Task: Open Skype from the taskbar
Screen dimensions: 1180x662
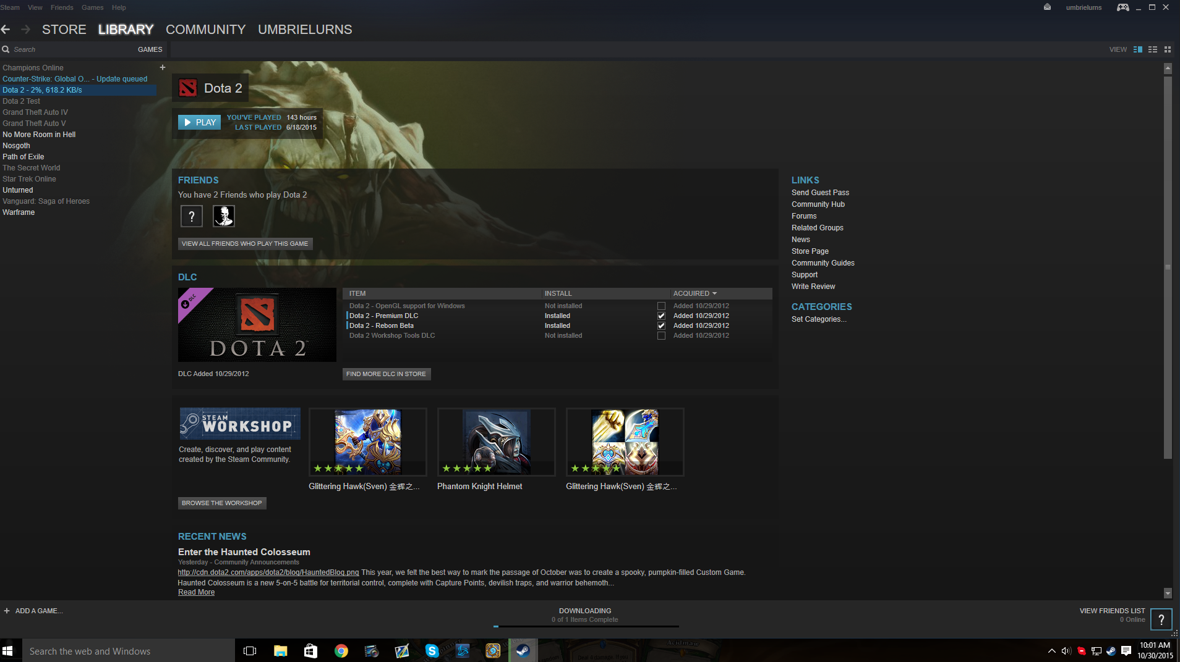Action: tap(432, 651)
